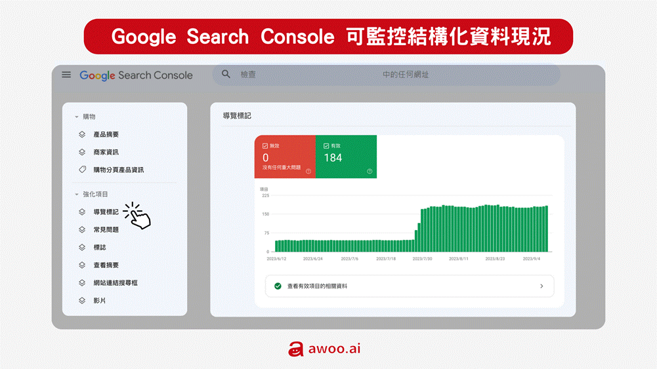Toggle the 無效 checkbox
Viewport: 657px width, 369px height.
(265, 146)
